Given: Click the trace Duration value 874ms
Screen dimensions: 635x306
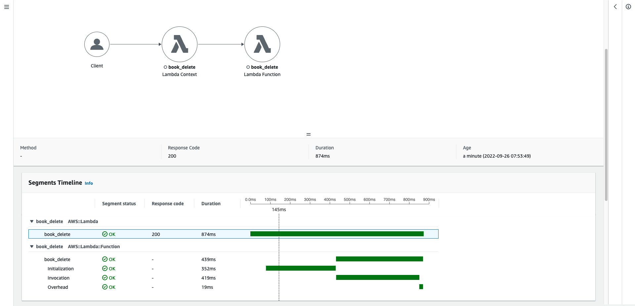Looking at the screenshot, I should [x=322, y=156].
